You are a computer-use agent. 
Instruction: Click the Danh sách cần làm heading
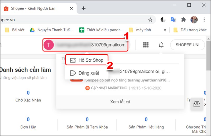coord(25,70)
